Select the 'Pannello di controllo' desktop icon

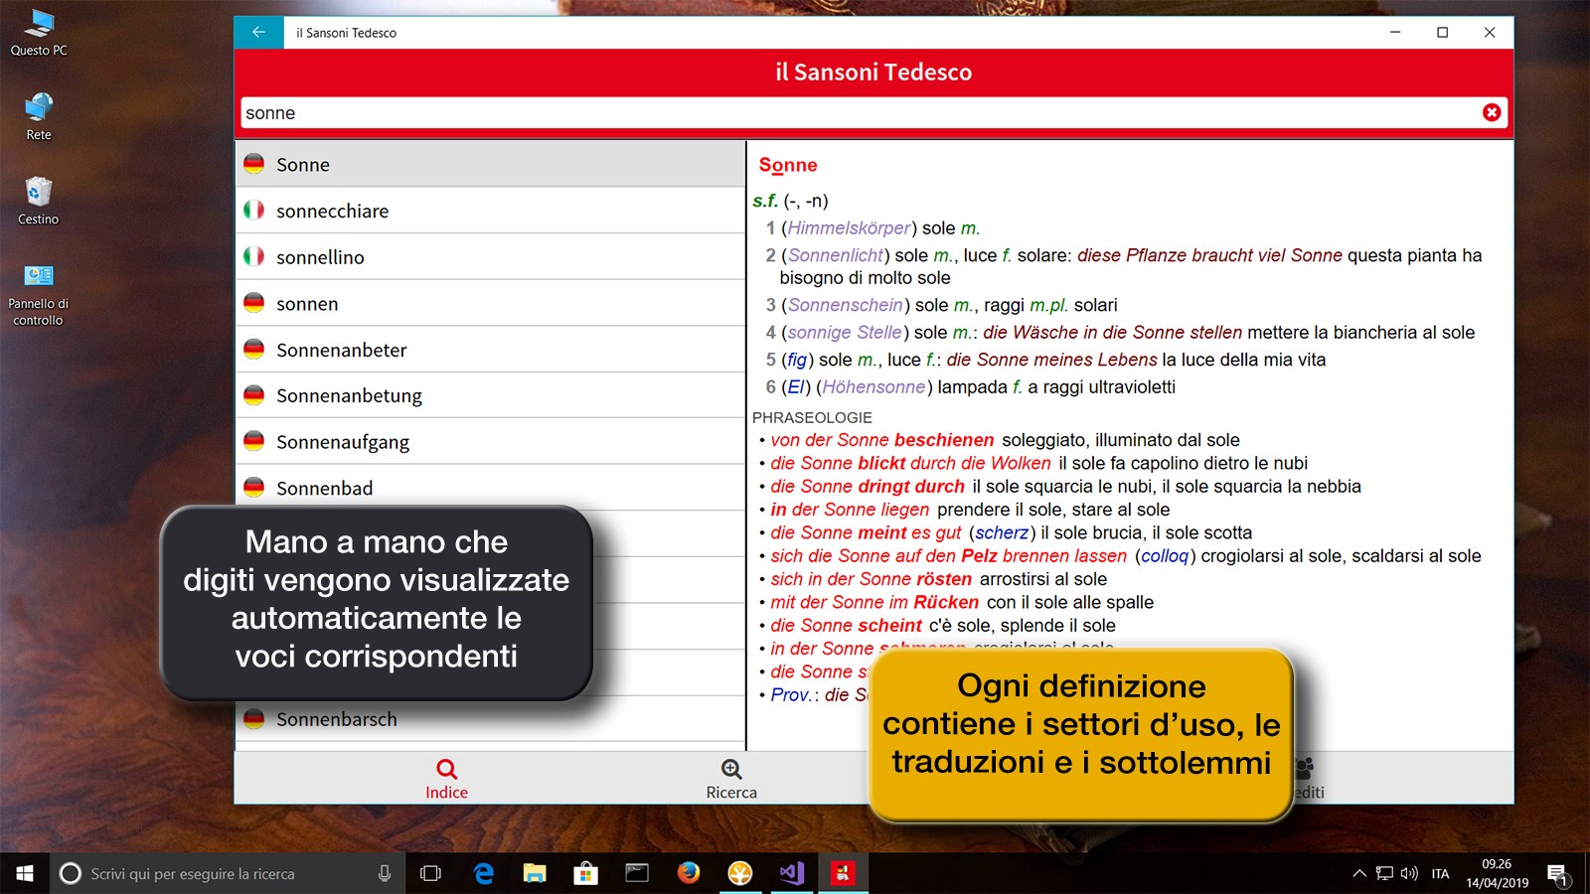(x=39, y=294)
